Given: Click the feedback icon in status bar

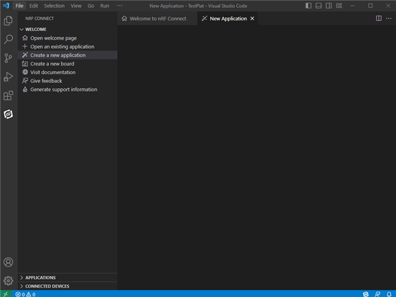Looking at the screenshot, I should pyautogui.click(x=377, y=295).
